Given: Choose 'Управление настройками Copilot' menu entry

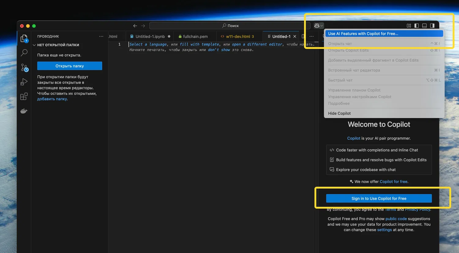Looking at the screenshot, I should click(x=384, y=97).
